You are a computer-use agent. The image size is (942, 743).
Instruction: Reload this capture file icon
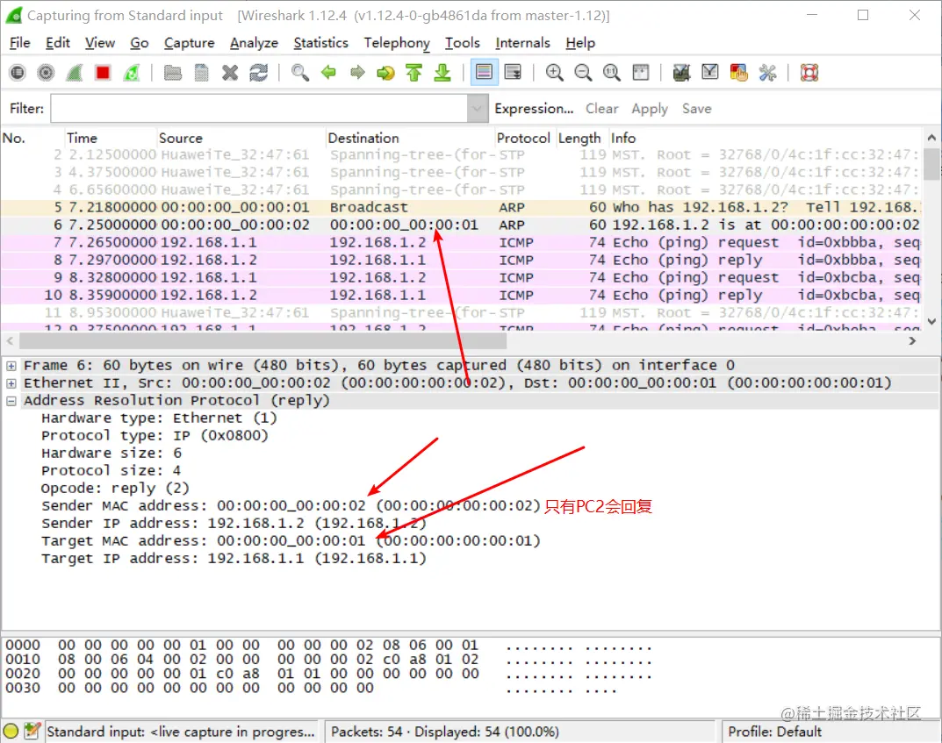pos(259,73)
